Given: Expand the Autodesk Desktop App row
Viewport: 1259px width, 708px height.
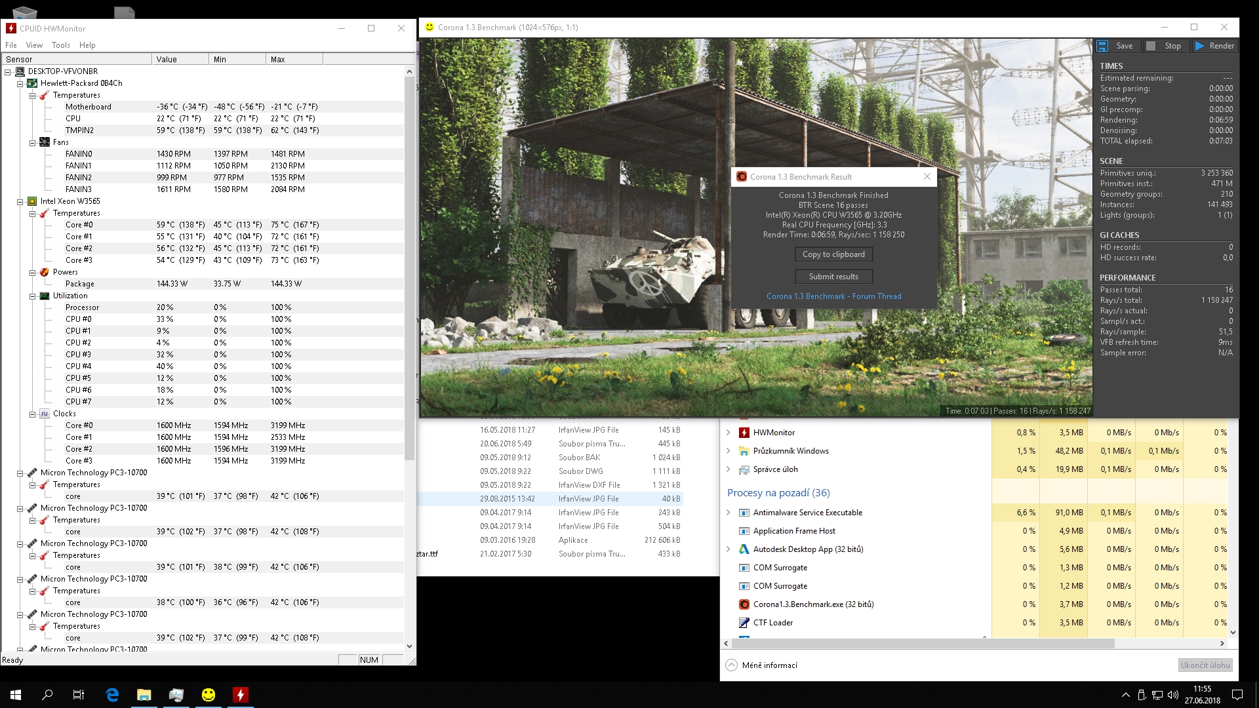Looking at the screenshot, I should [729, 549].
